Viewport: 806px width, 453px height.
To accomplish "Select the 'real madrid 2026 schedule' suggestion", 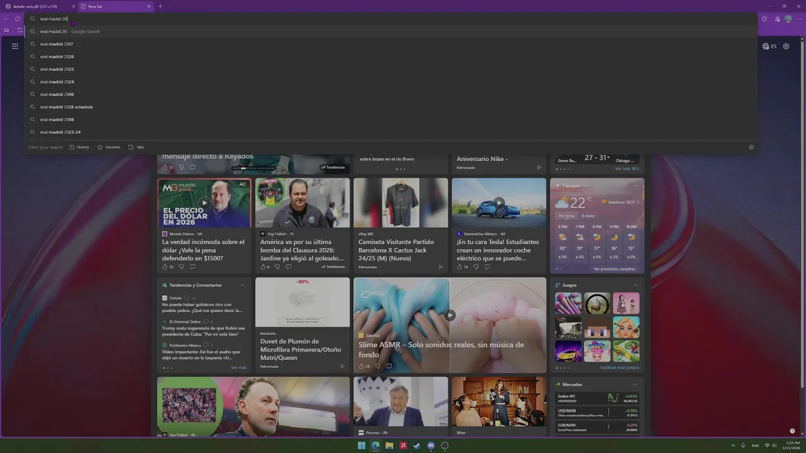I will point(390,107).
